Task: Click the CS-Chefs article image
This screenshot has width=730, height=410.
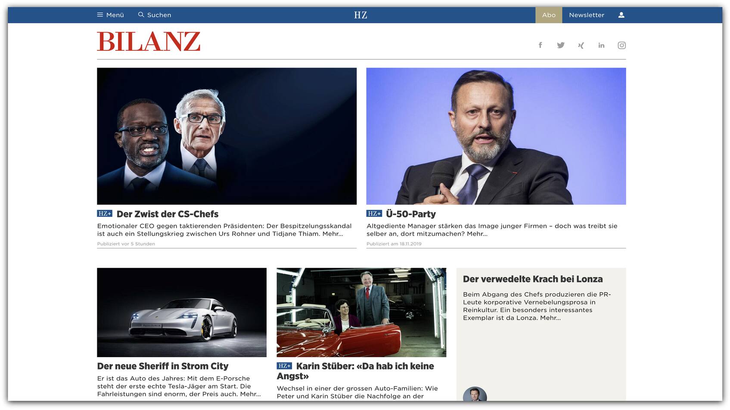Action: 227,136
